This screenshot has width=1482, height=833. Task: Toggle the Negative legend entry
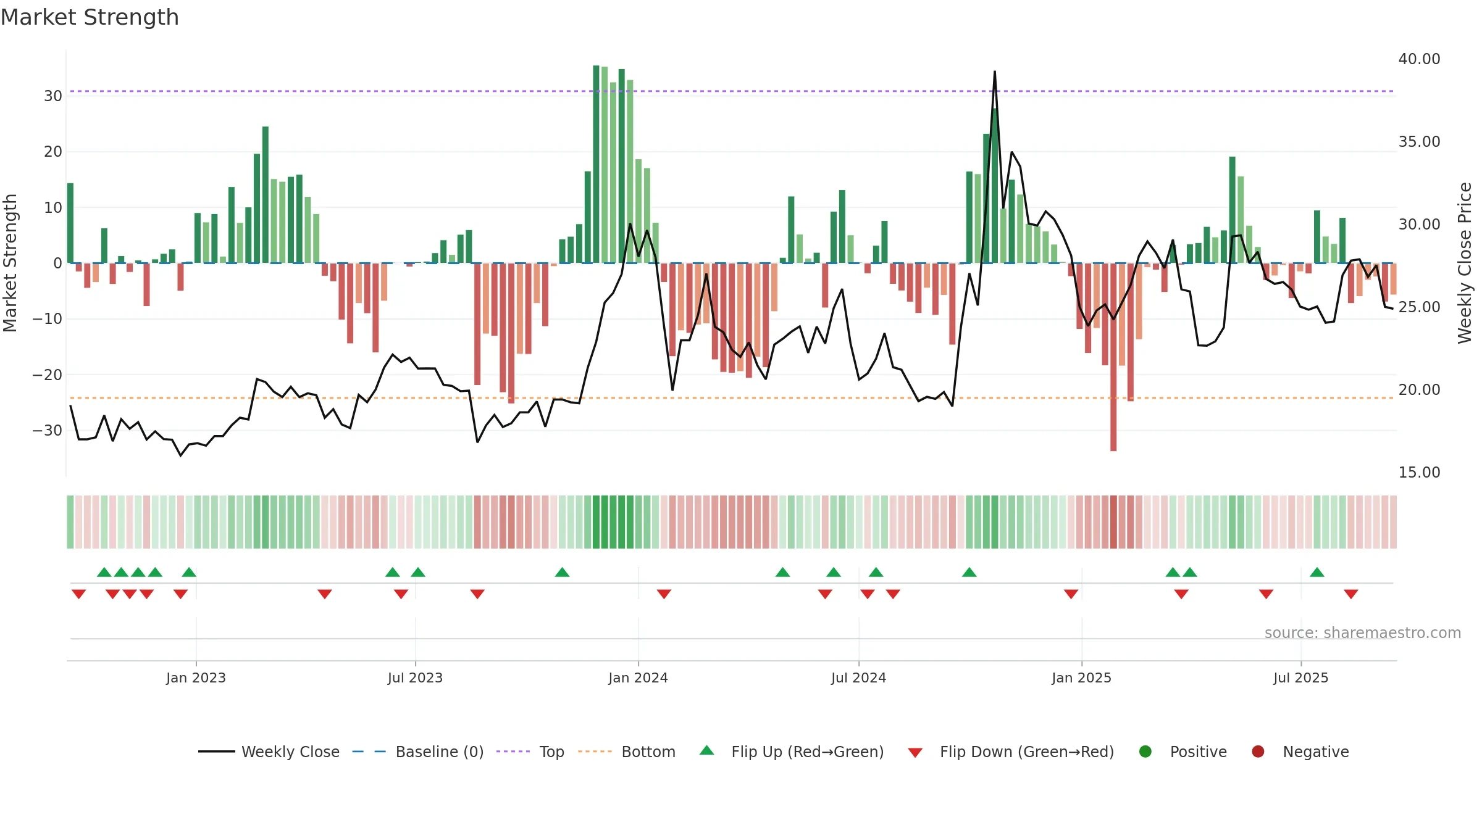coord(1300,752)
